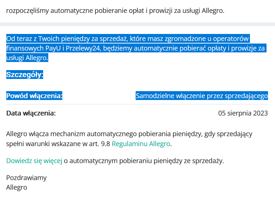
Task: Click the gray divider bar under first line
Action: click(x=137, y=24)
